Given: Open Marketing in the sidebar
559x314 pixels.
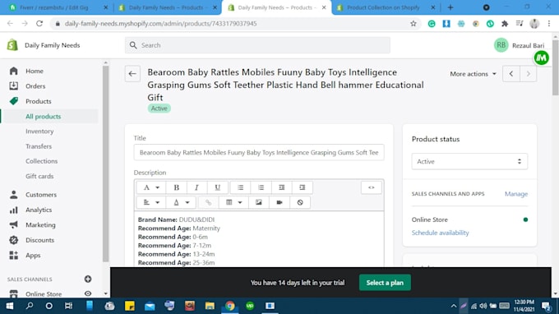Looking at the screenshot, I should [40, 225].
